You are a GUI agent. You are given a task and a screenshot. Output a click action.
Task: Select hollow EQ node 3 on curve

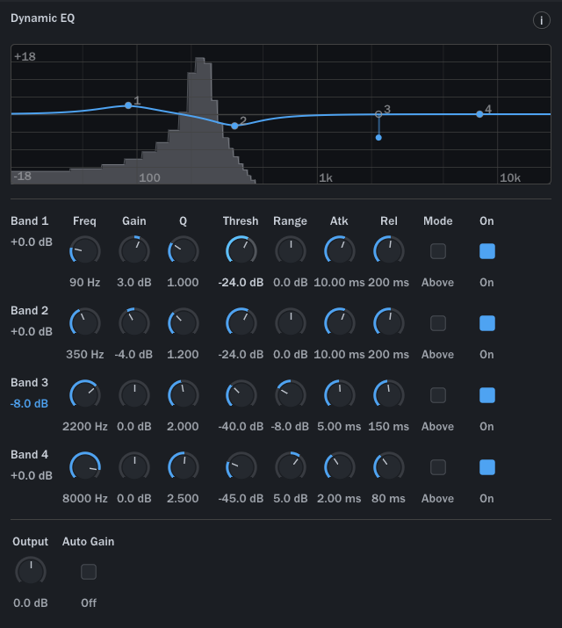[x=378, y=114]
